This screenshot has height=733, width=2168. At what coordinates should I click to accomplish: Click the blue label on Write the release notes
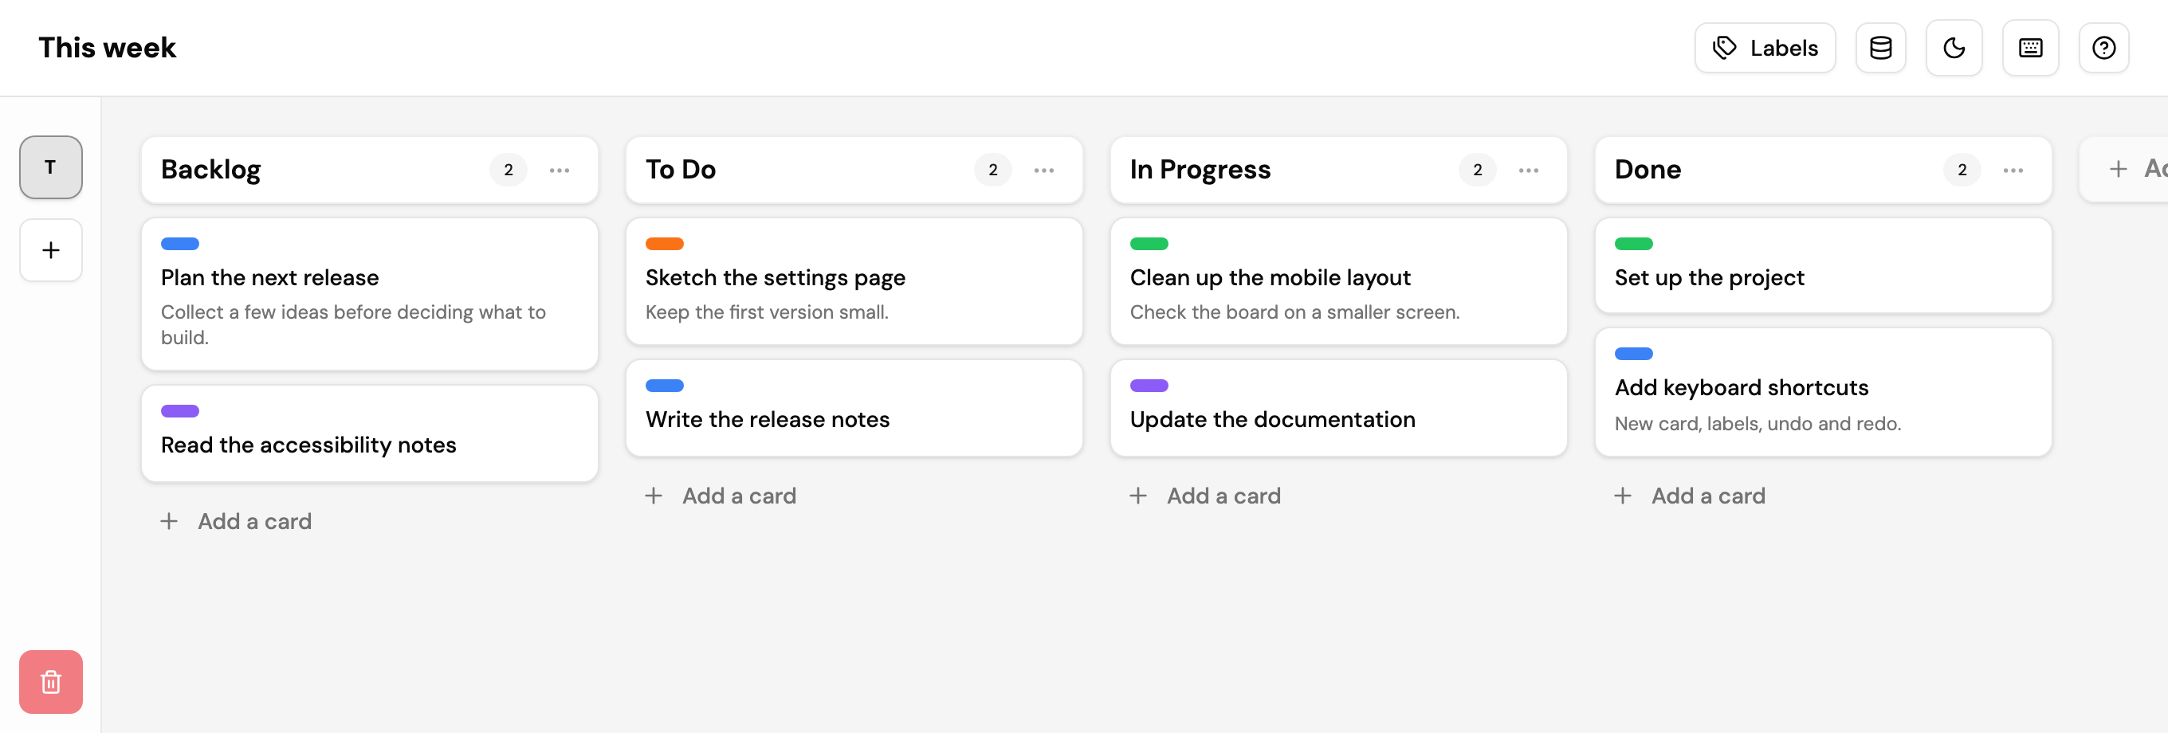coord(665,386)
